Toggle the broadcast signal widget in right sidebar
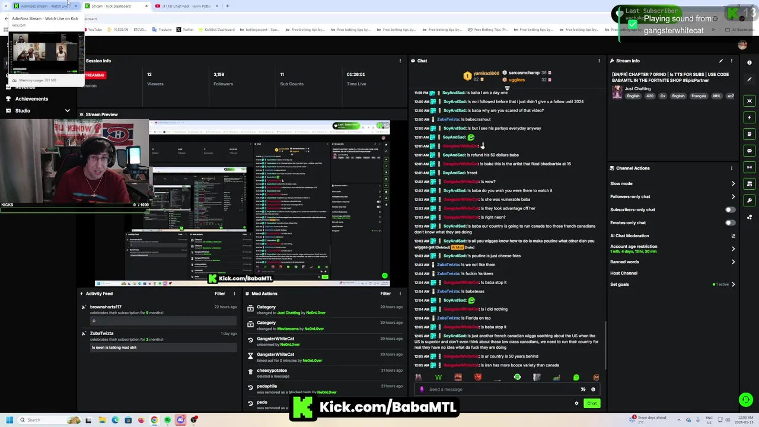 (x=750, y=167)
